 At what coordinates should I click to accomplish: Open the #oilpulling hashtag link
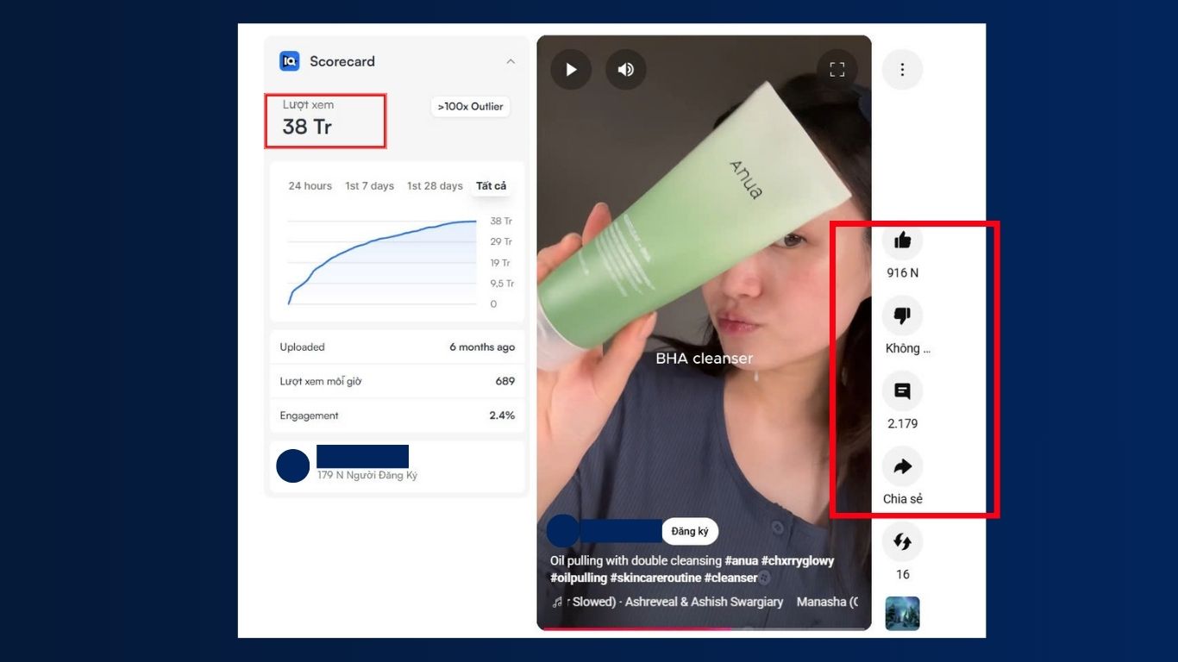click(x=579, y=578)
